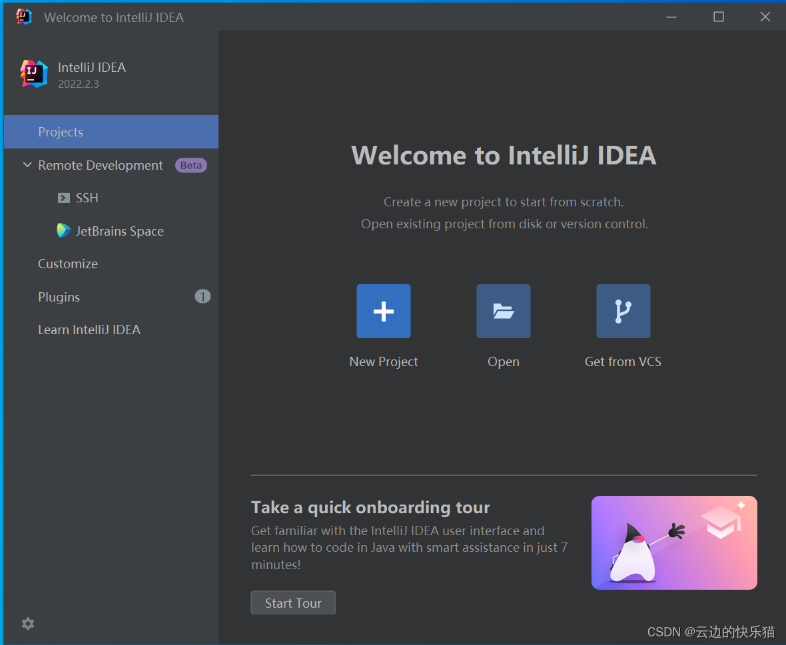Click the SSH terminal icon

[64, 198]
